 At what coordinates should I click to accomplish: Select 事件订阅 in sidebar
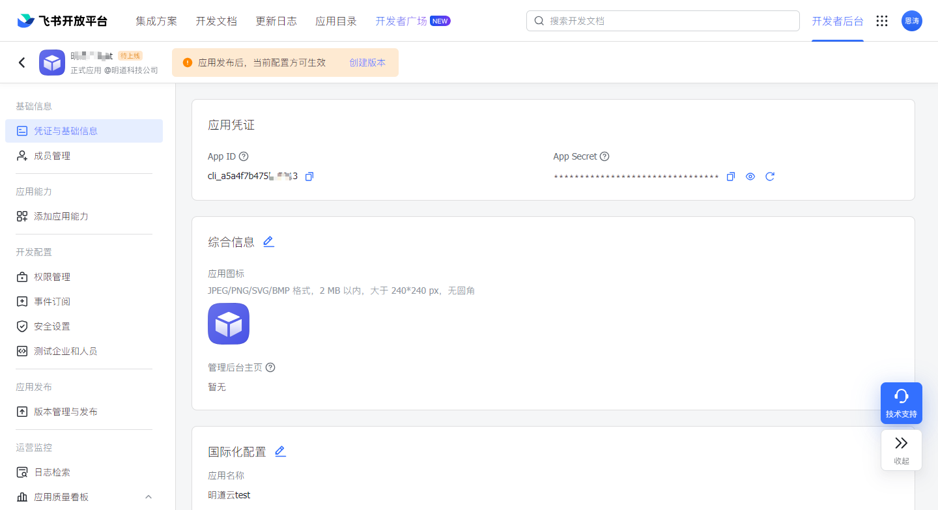pos(84,302)
